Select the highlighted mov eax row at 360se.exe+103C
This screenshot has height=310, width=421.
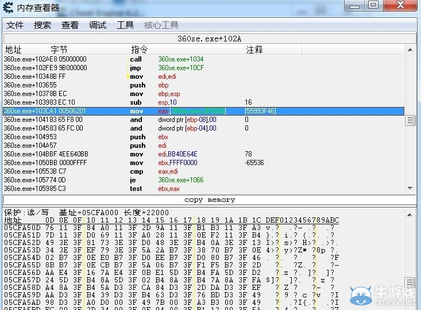tap(203, 111)
